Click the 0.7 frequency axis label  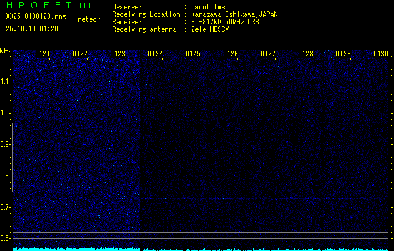(x=6, y=207)
